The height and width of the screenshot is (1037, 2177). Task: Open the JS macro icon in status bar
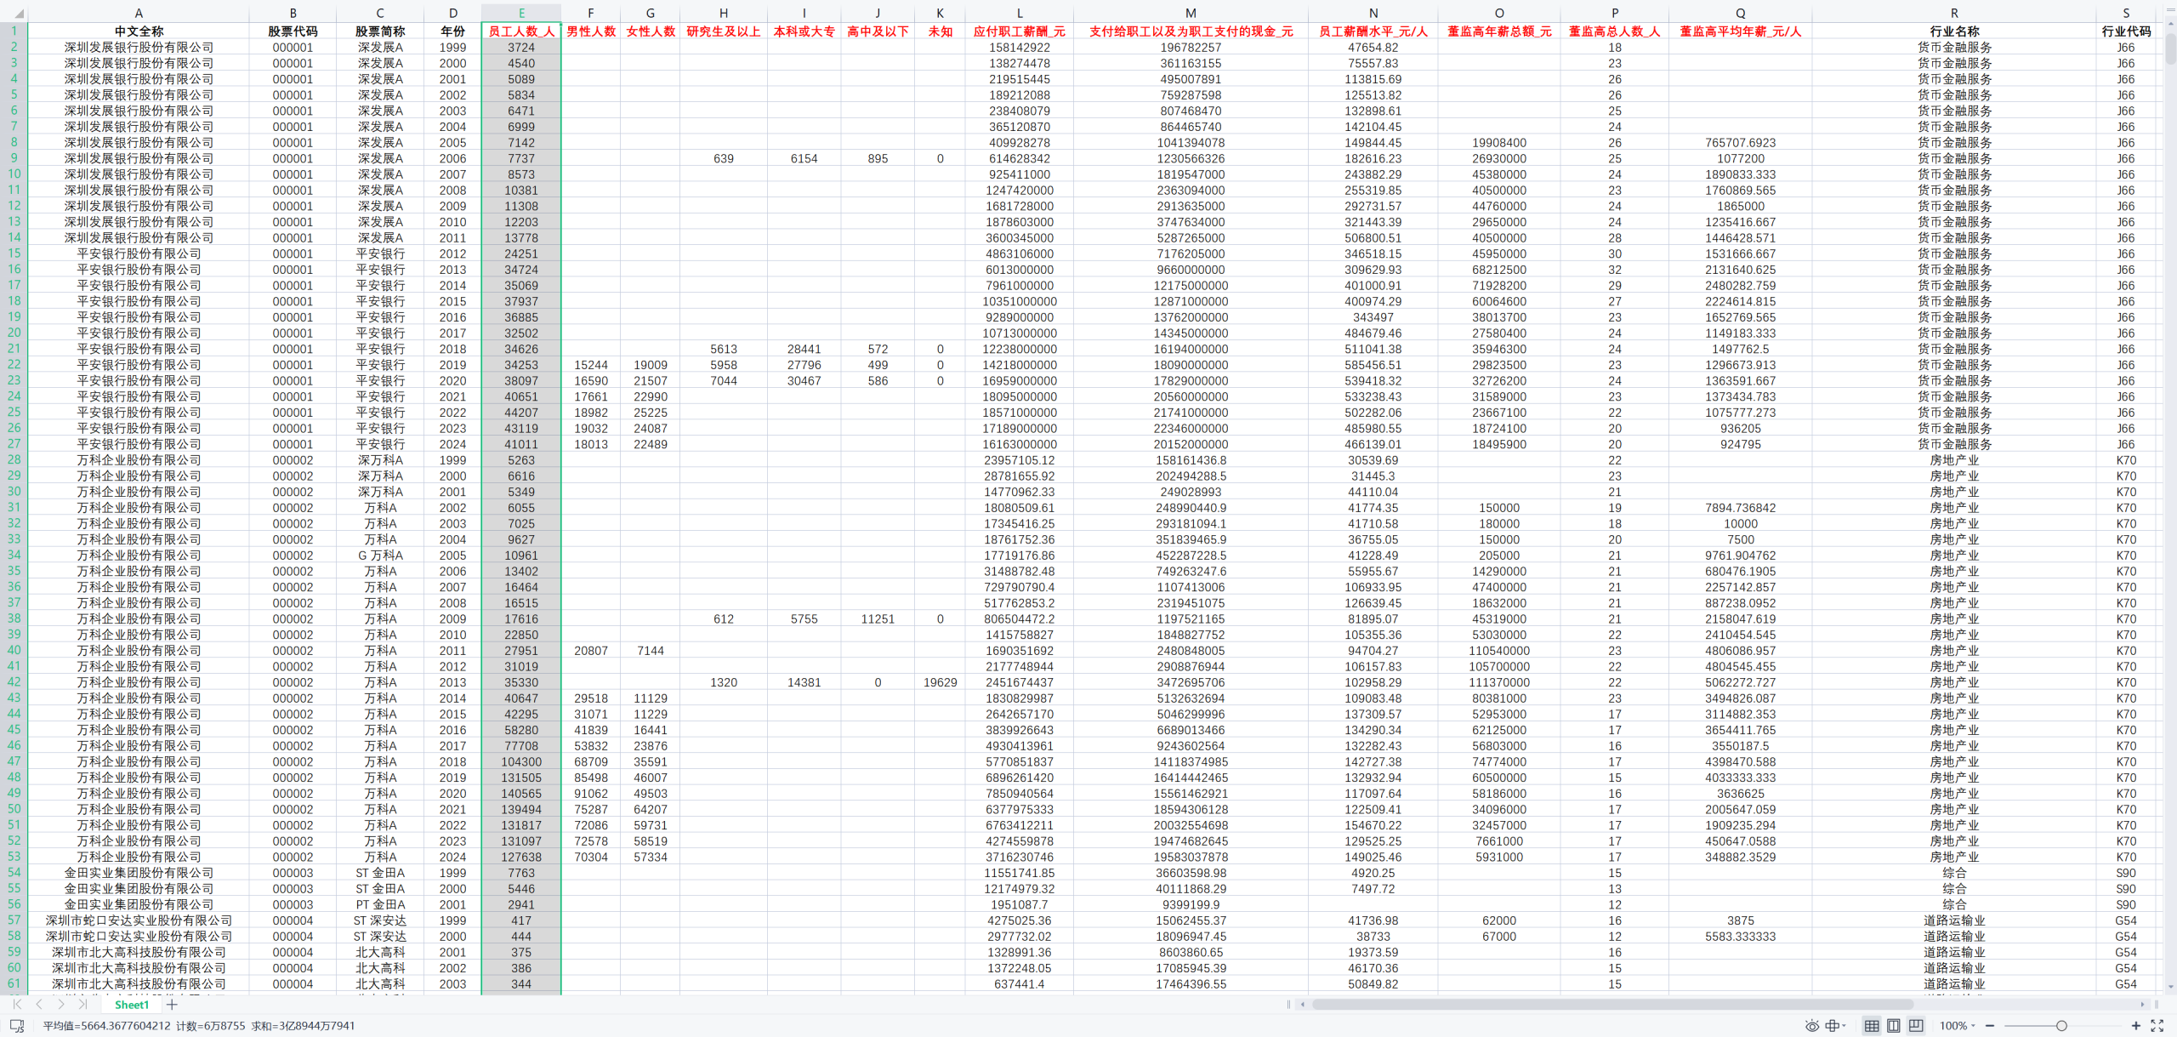[16, 1026]
